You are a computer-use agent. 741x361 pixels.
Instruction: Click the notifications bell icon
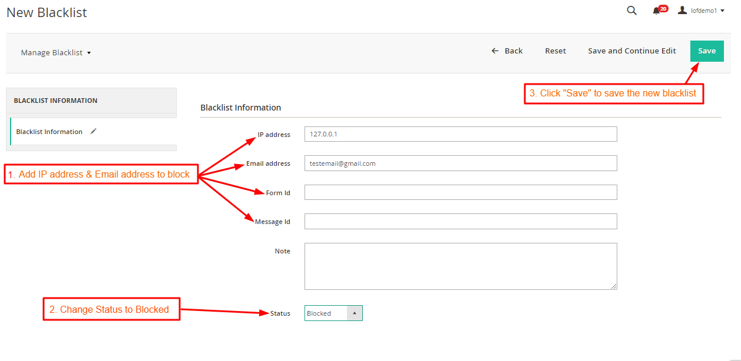[x=656, y=11]
